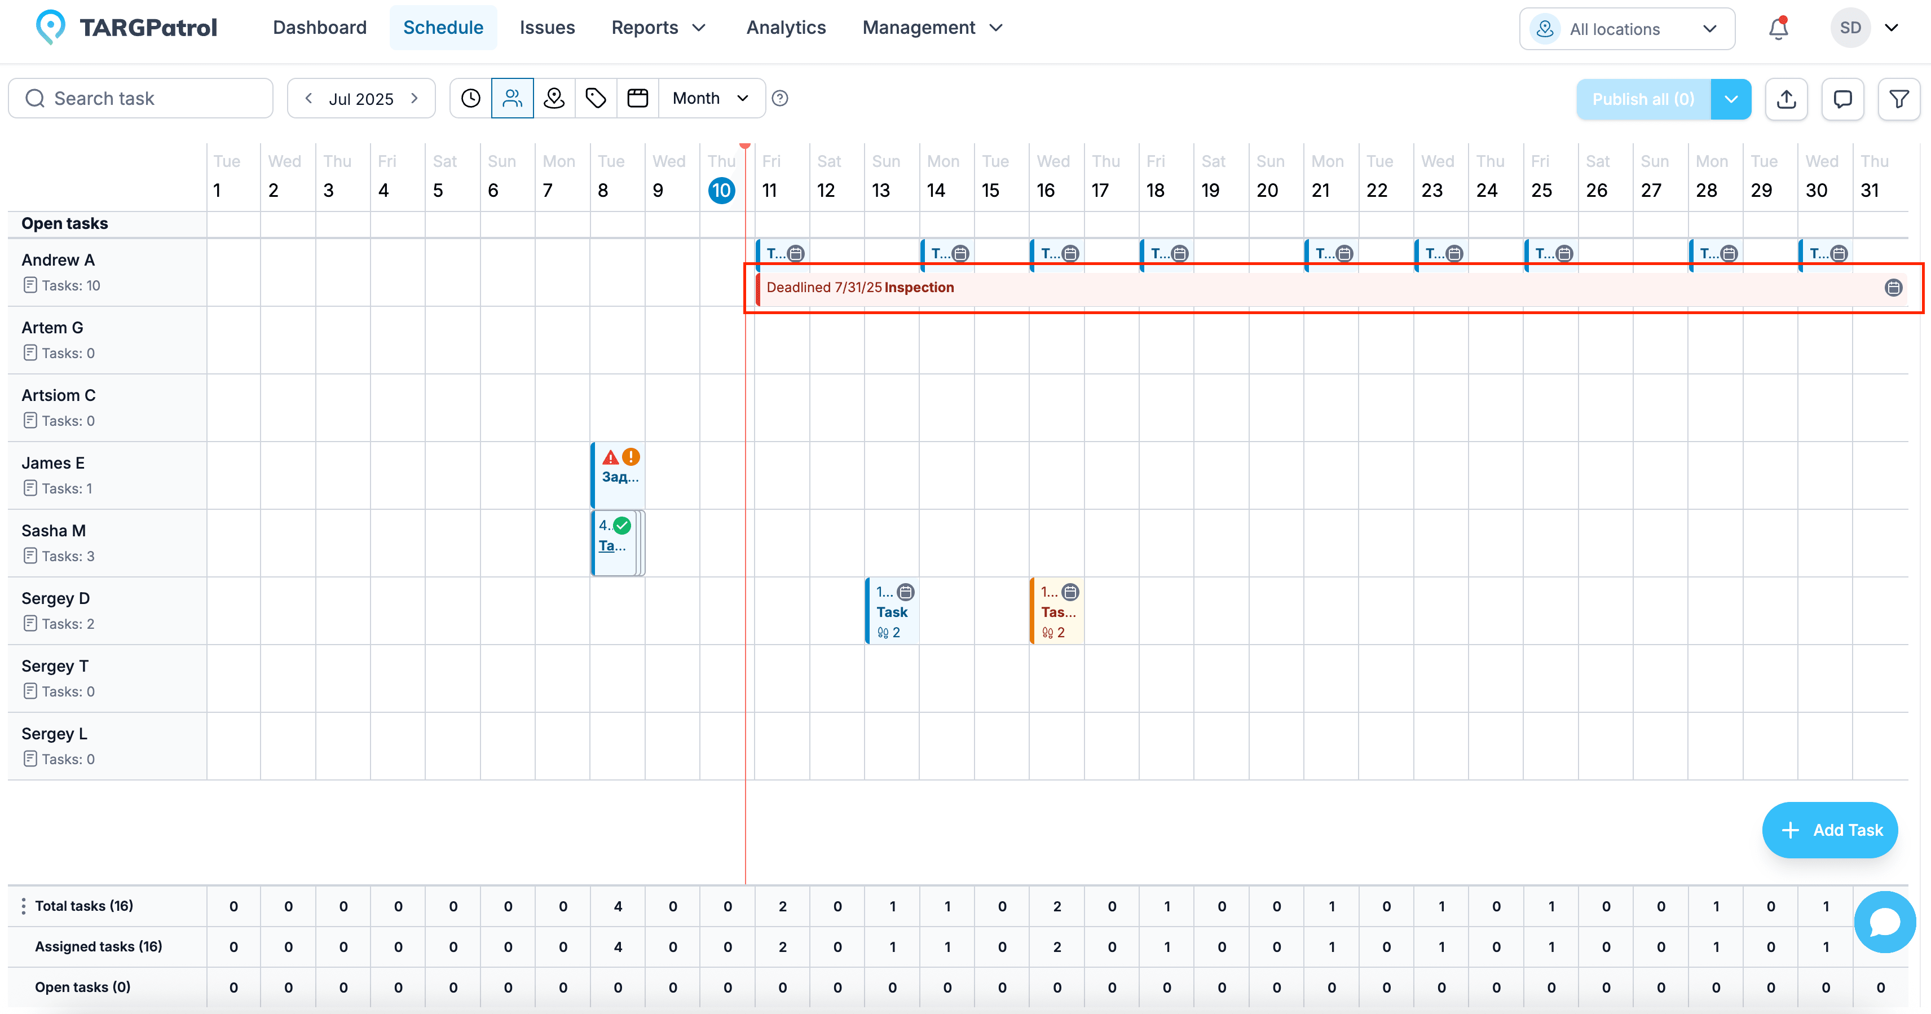Image resolution: width=1931 pixels, height=1014 pixels.
Task: Select the group by employees icon
Action: coord(512,98)
